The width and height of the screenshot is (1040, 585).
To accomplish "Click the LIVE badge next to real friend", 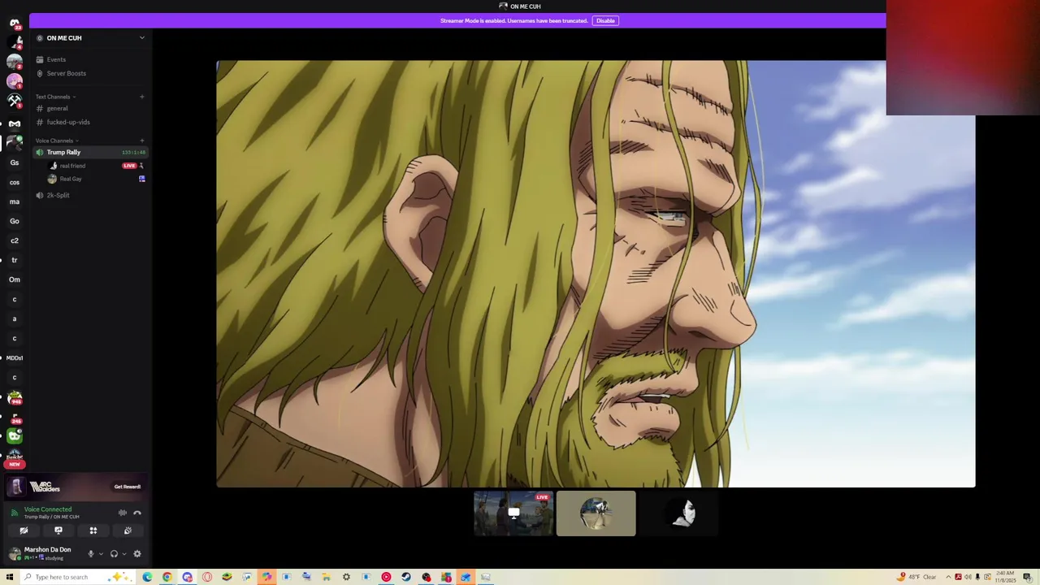I will (129, 166).
